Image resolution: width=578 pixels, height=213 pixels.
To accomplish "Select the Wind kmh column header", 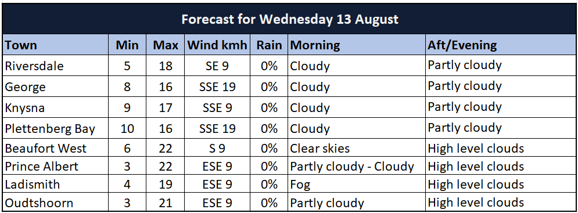I will (x=217, y=45).
